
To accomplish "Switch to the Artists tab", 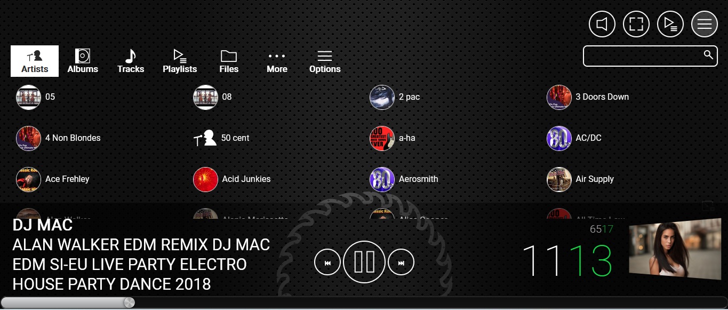I will pyautogui.click(x=35, y=61).
